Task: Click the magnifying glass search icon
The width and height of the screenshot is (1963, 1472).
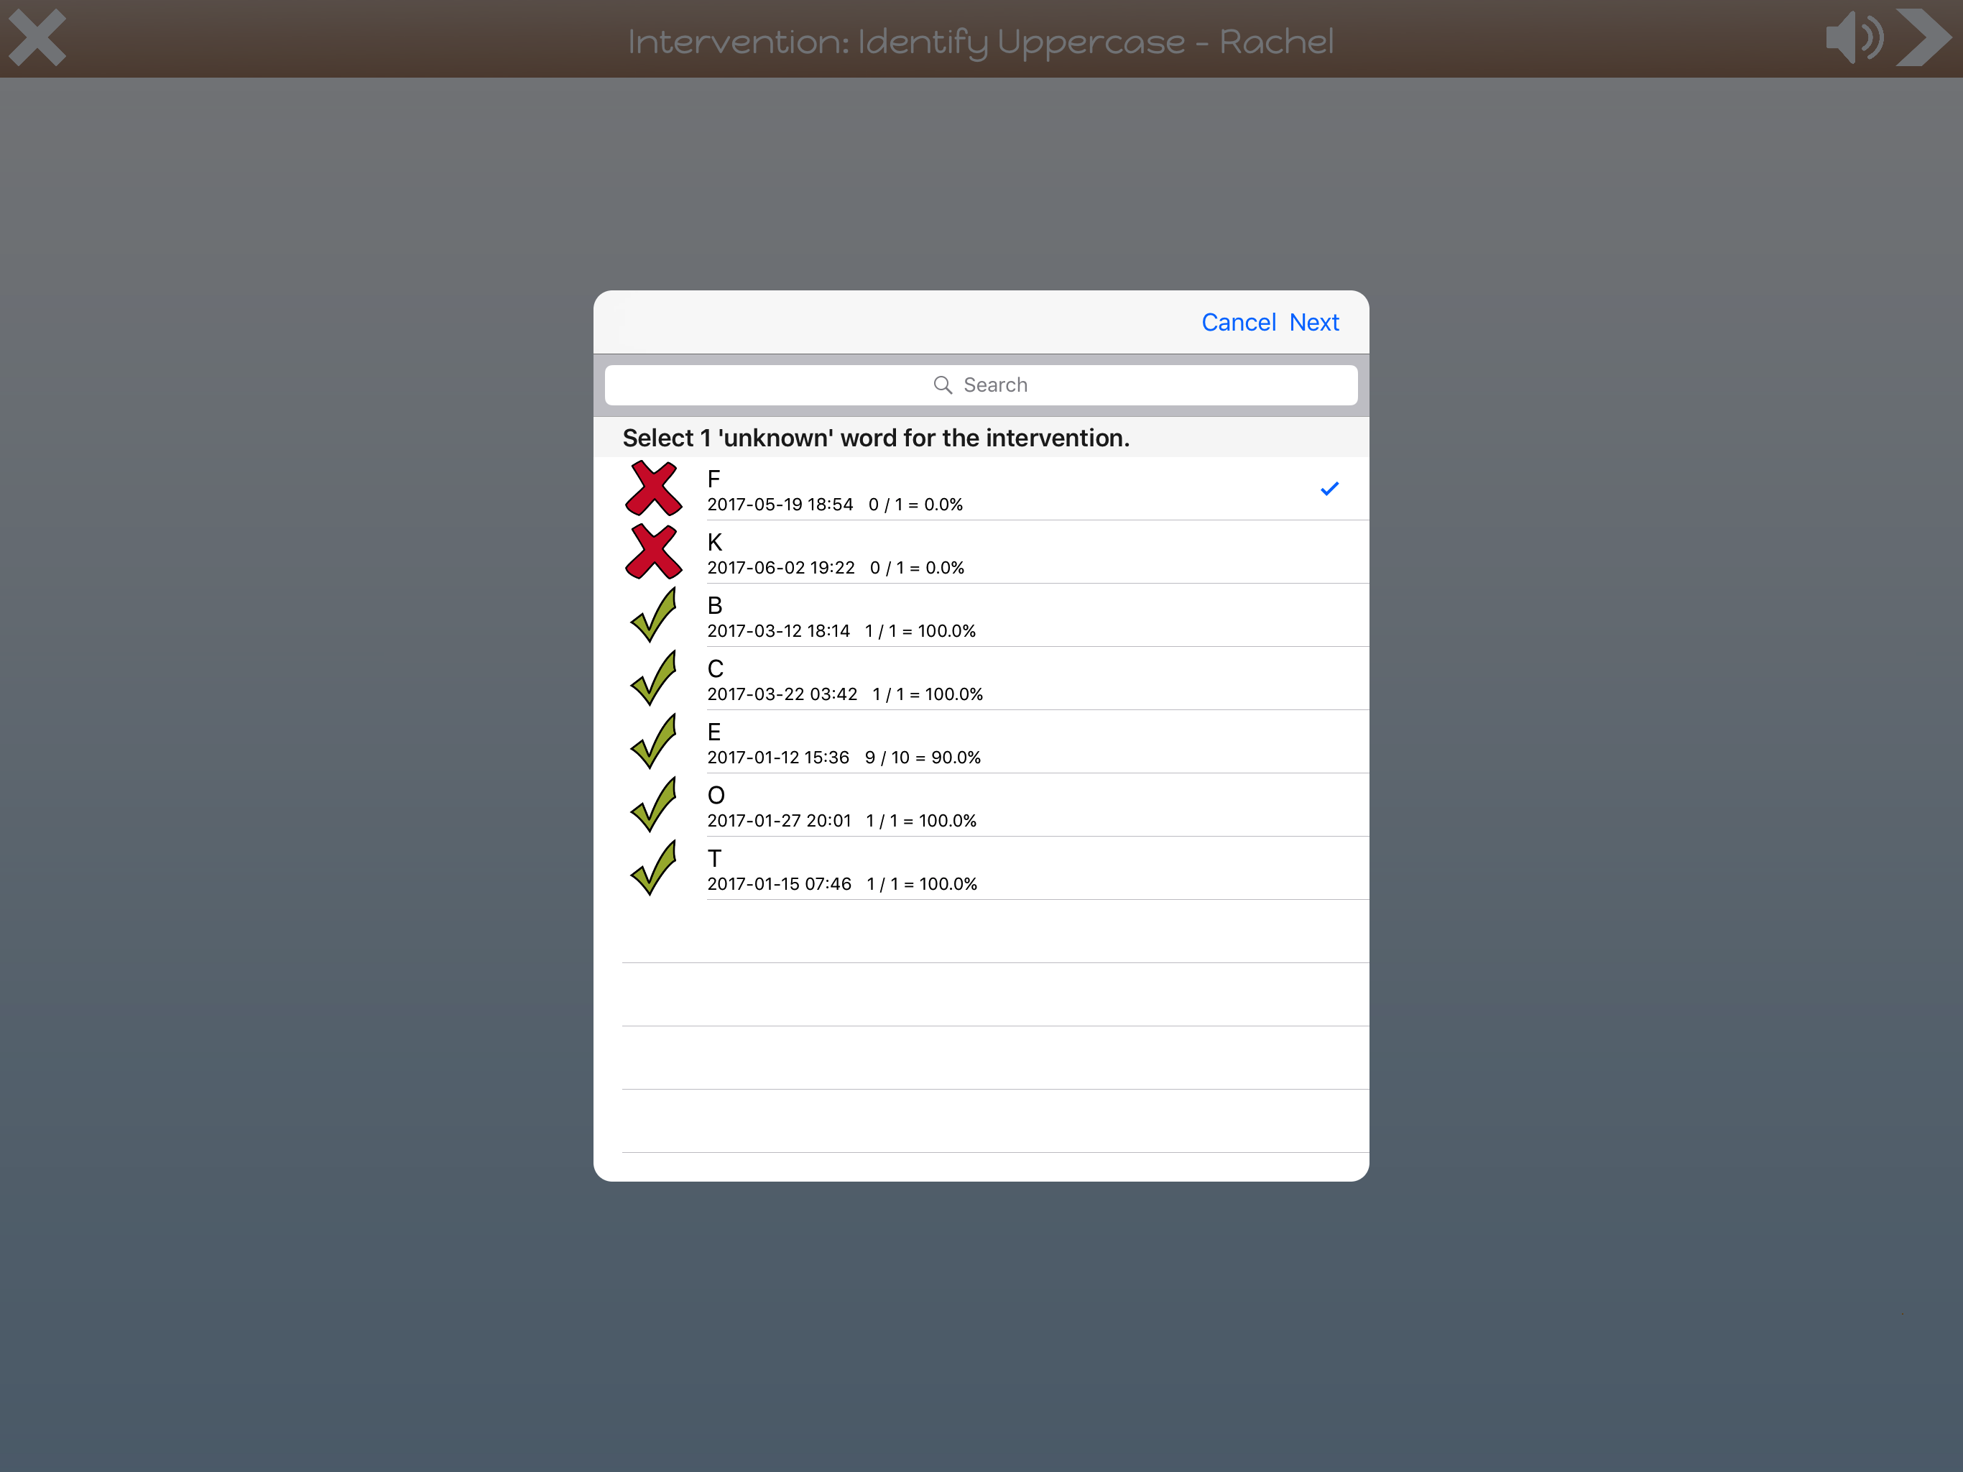Action: click(x=943, y=385)
